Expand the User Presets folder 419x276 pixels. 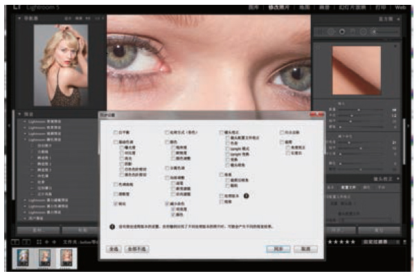(25, 218)
